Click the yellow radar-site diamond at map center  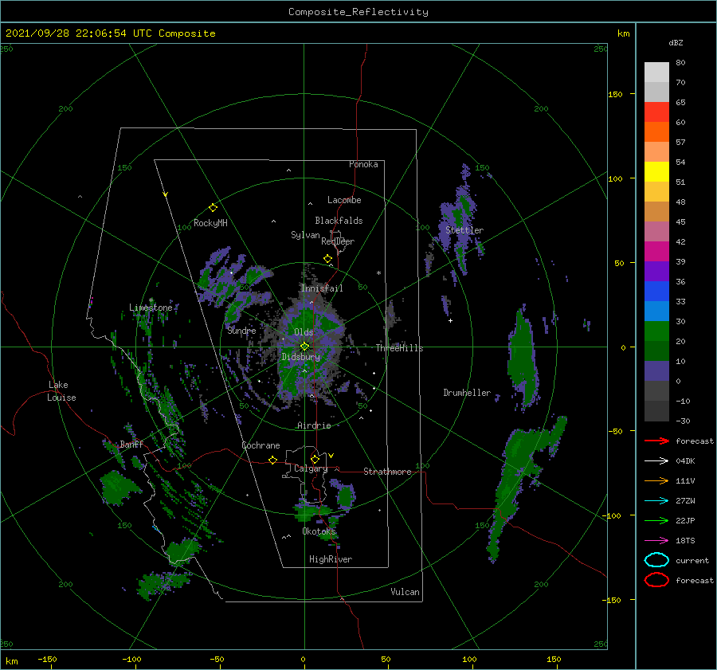[304, 347]
